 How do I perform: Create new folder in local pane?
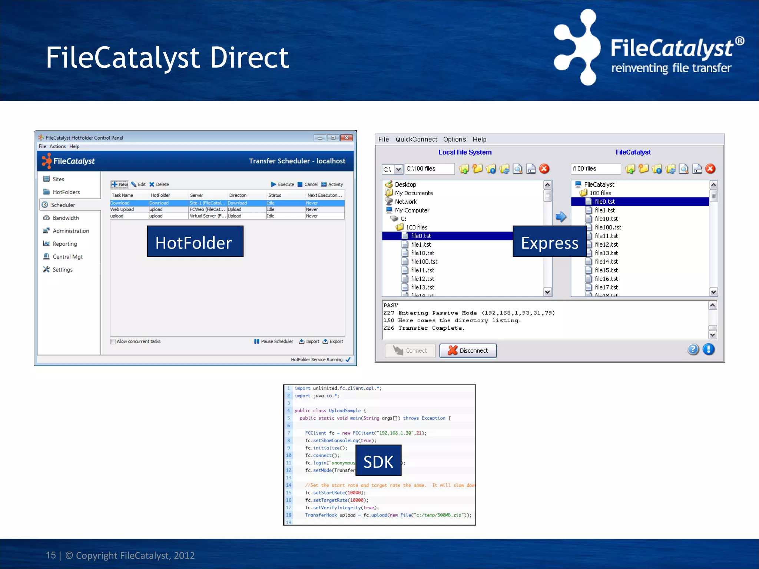[x=477, y=169]
